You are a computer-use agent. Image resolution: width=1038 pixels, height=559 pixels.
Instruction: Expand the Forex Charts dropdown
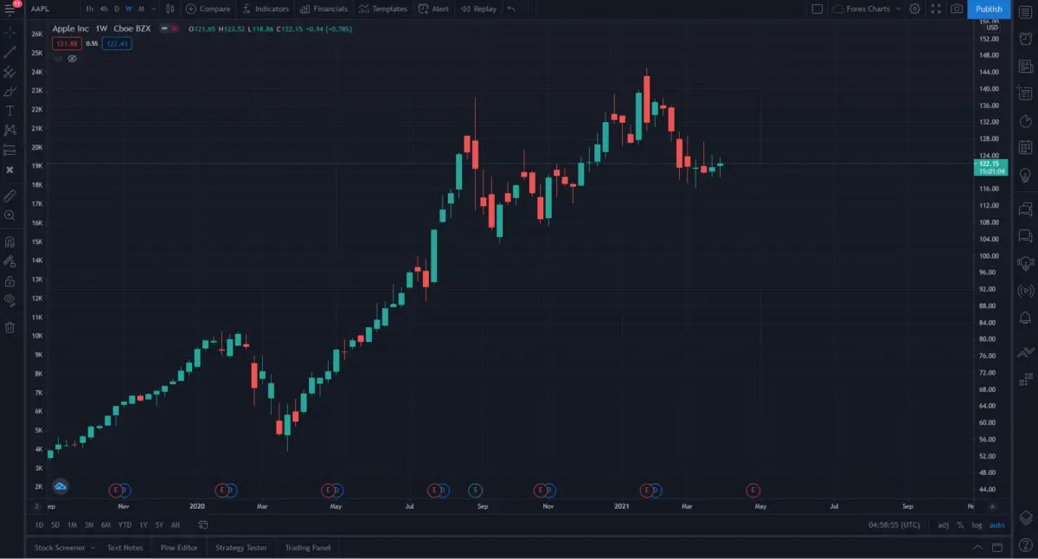click(x=898, y=9)
